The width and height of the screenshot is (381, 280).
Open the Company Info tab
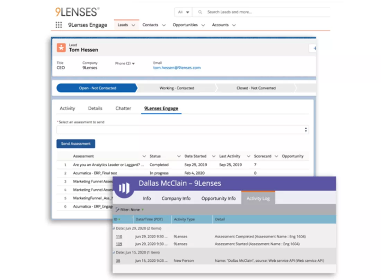click(x=176, y=198)
